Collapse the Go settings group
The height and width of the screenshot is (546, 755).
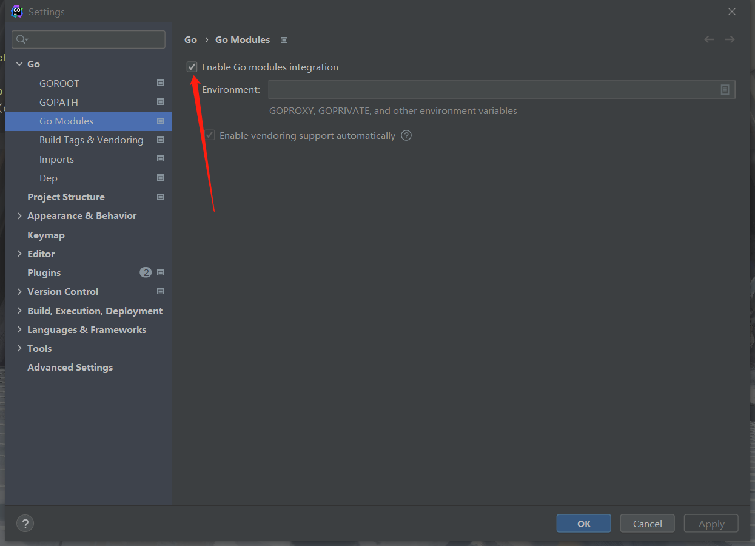(x=19, y=64)
